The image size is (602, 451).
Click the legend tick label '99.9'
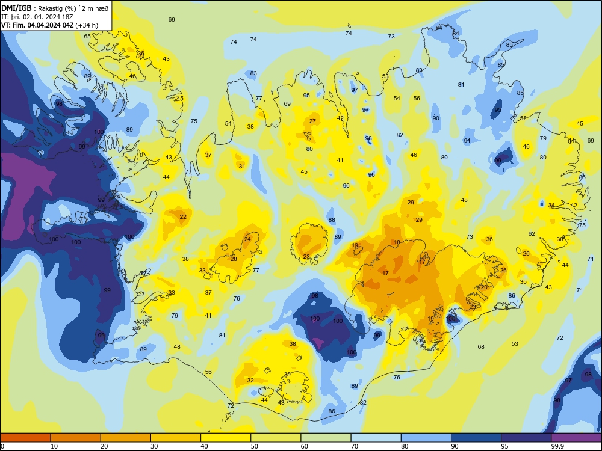pyautogui.click(x=557, y=446)
